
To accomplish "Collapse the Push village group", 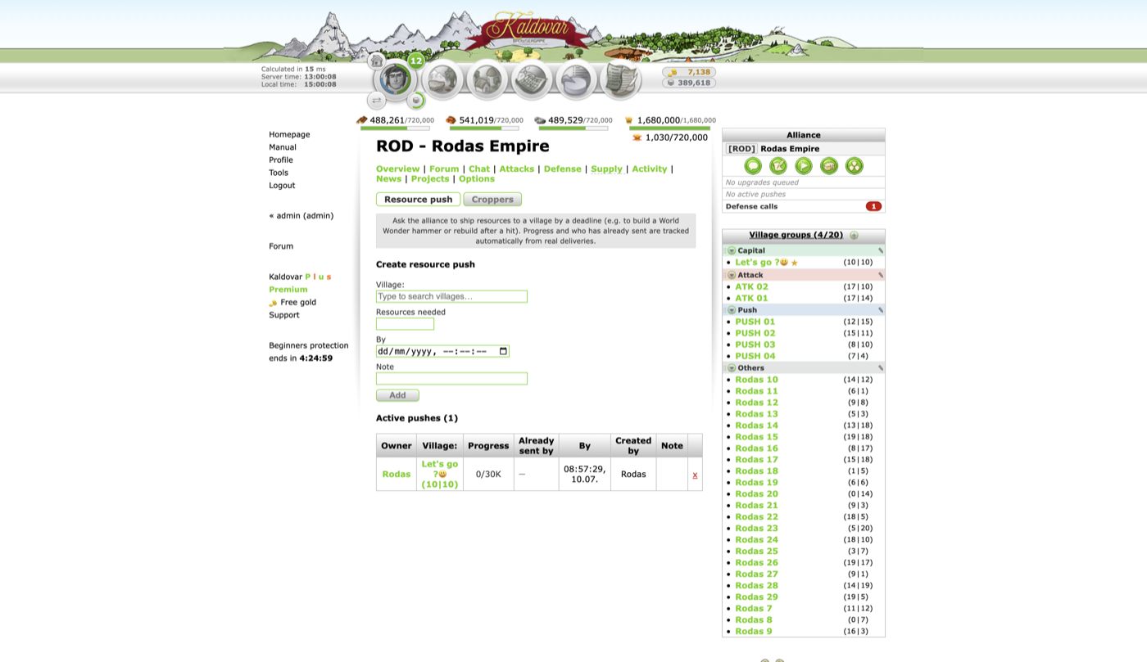I will [732, 310].
